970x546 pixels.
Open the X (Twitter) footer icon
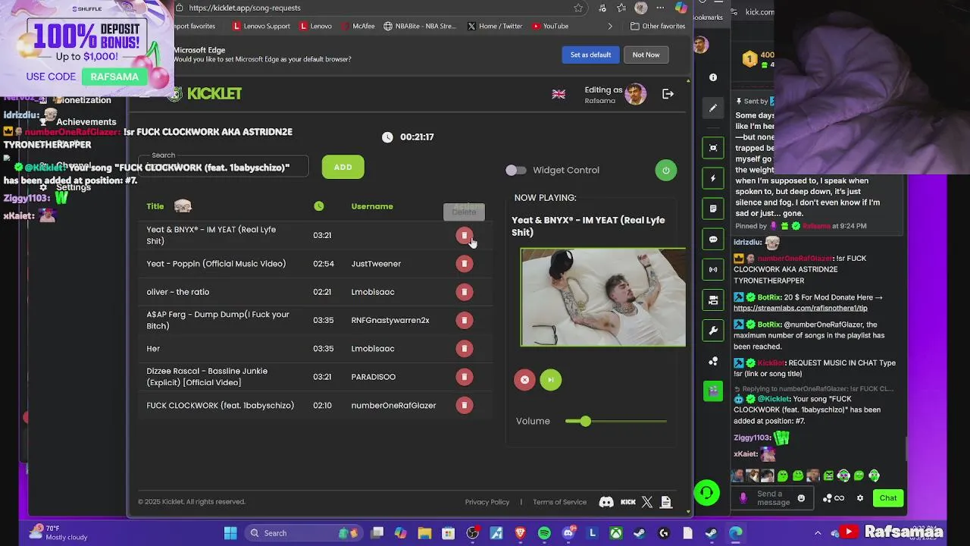(x=647, y=502)
